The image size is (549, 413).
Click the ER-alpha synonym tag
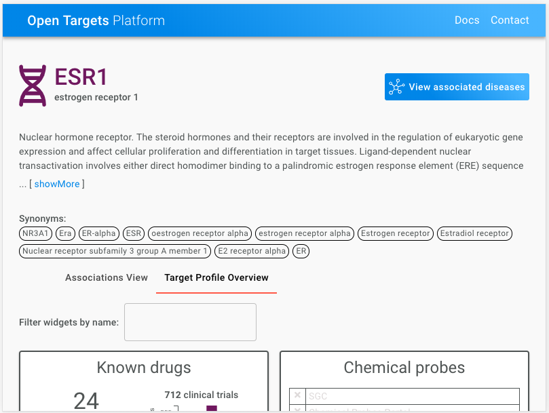tap(98, 233)
